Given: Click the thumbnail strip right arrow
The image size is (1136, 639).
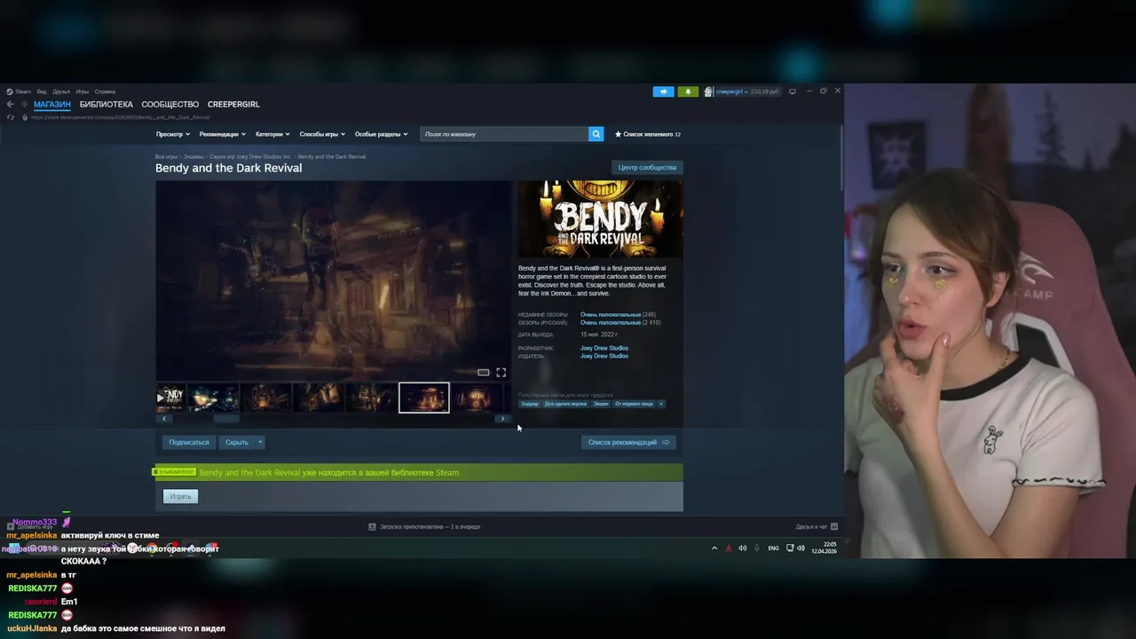Looking at the screenshot, I should click(x=502, y=419).
